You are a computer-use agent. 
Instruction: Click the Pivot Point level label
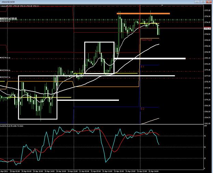146,40
